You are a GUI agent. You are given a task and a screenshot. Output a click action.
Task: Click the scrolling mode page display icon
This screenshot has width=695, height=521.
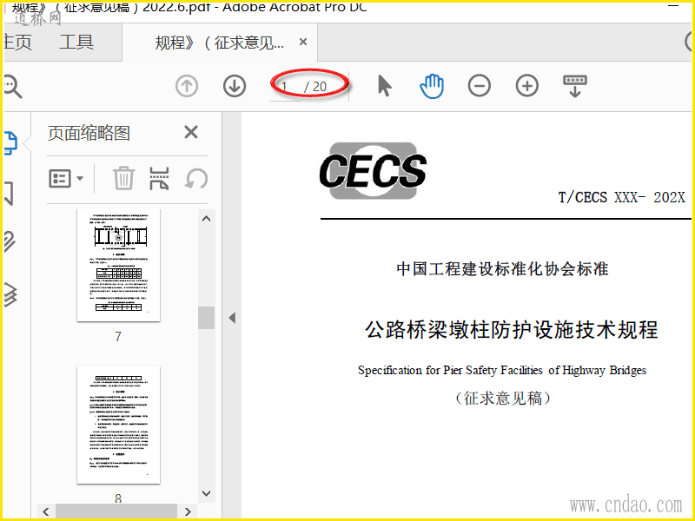tap(575, 86)
